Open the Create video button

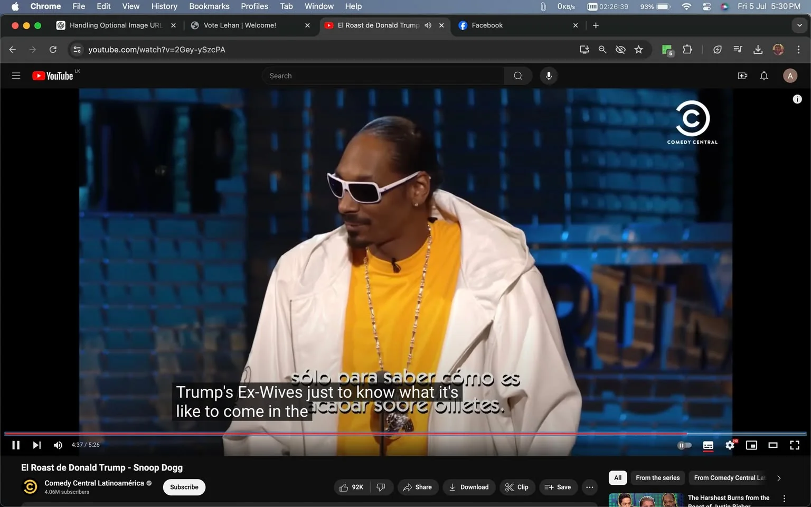click(742, 76)
